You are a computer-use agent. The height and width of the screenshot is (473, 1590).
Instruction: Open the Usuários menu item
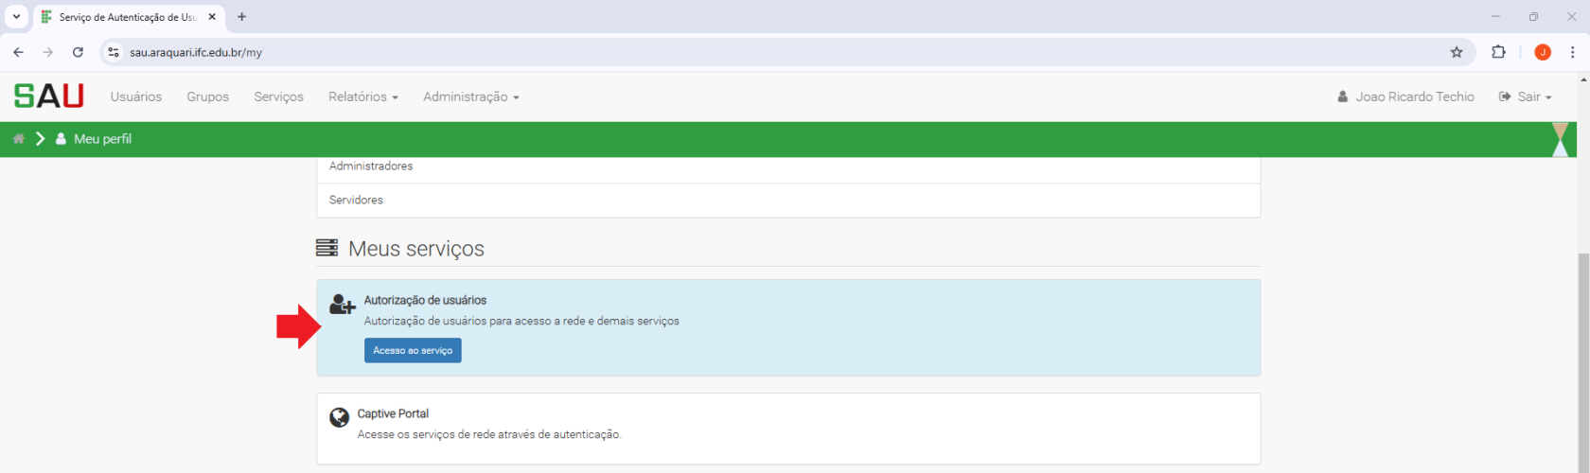point(135,96)
